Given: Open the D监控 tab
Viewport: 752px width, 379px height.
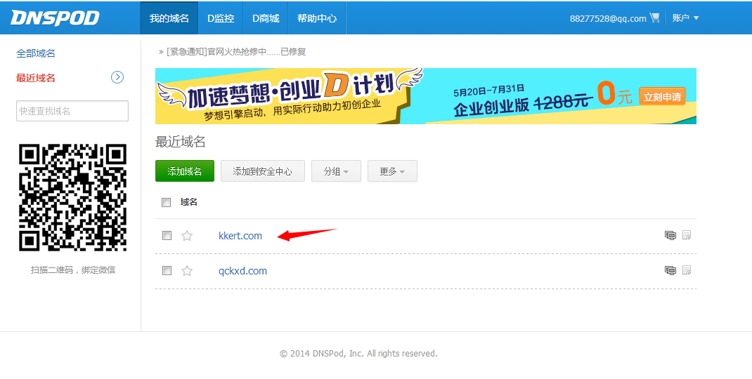Looking at the screenshot, I should (221, 18).
